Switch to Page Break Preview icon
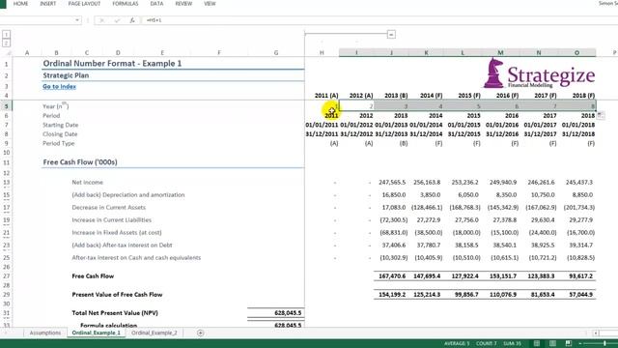This screenshot has height=348, width=618. tap(569, 343)
